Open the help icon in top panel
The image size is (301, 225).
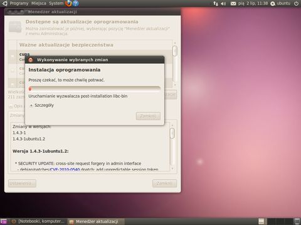pyautogui.click(x=76, y=3)
